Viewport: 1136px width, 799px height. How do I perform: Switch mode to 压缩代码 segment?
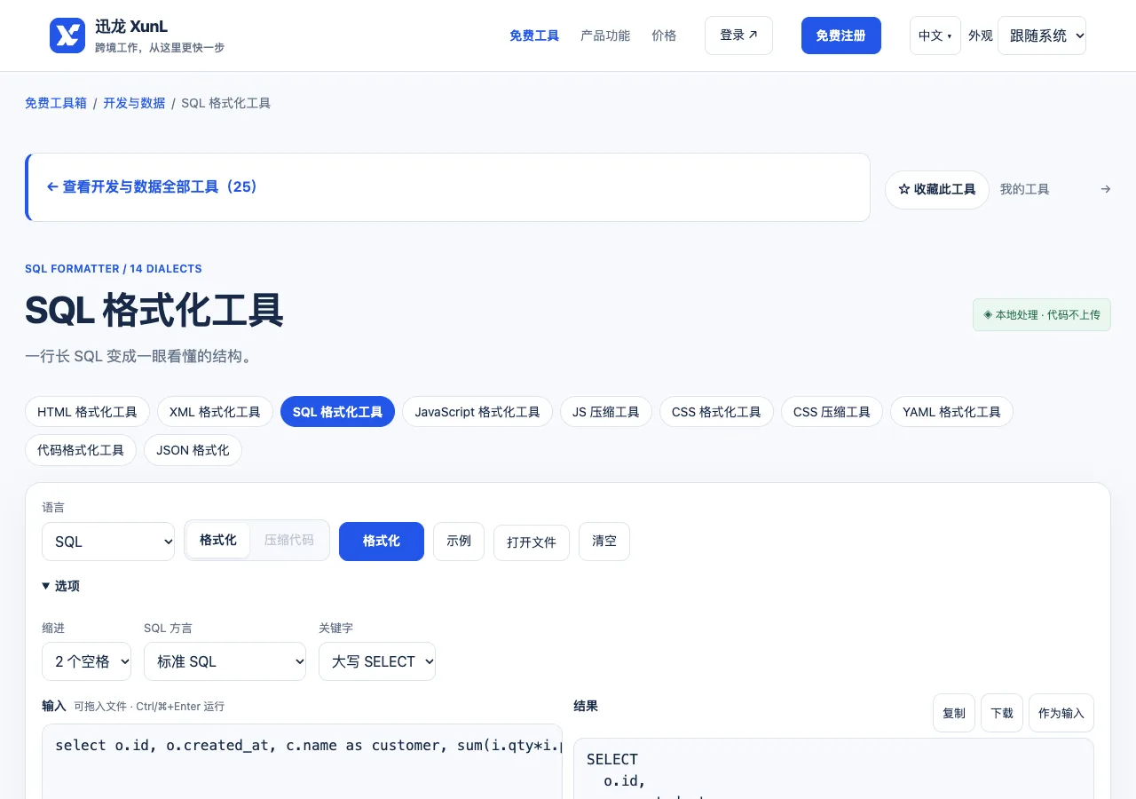(289, 540)
